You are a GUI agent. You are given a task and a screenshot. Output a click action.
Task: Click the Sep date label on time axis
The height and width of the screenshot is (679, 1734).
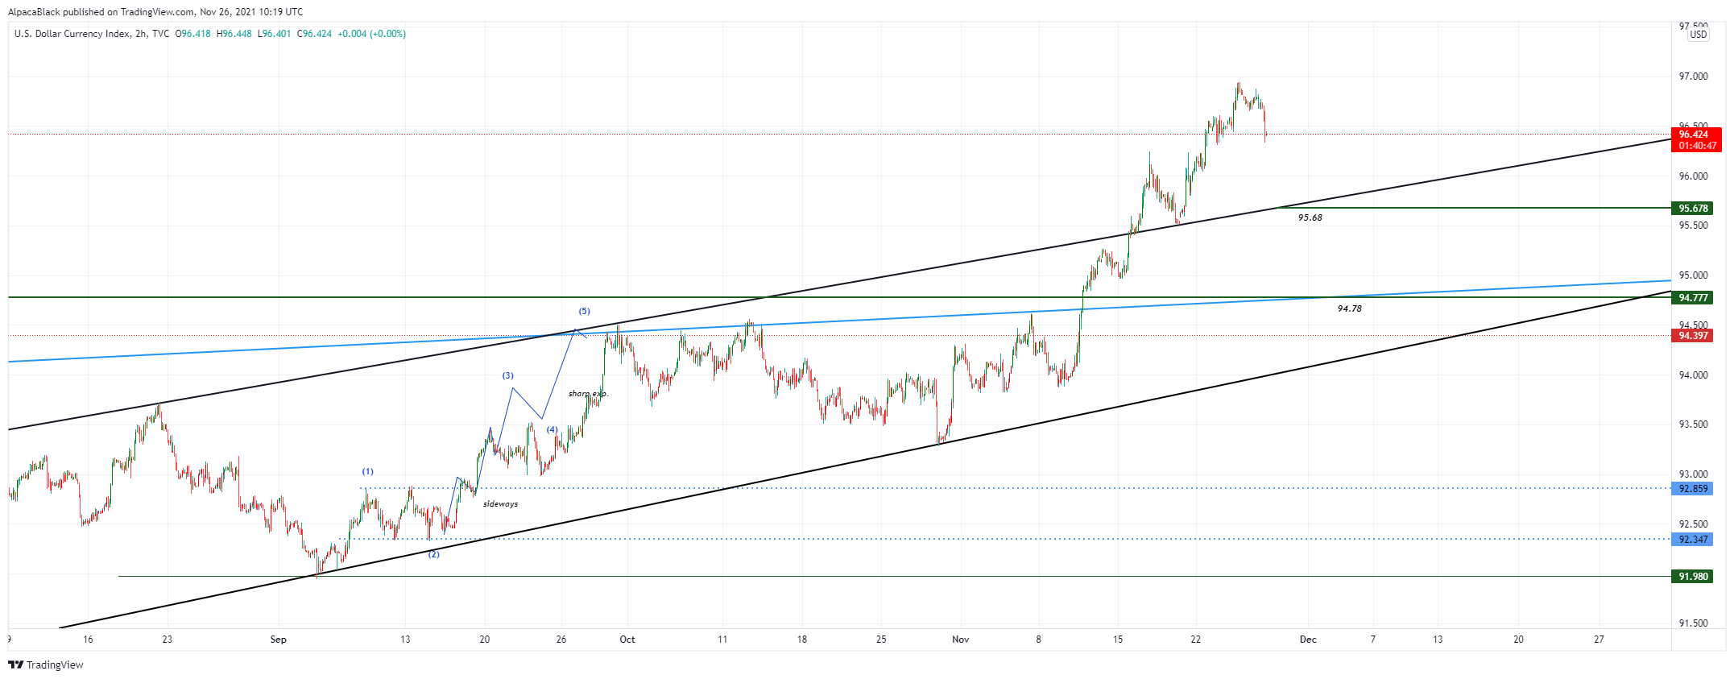[278, 640]
